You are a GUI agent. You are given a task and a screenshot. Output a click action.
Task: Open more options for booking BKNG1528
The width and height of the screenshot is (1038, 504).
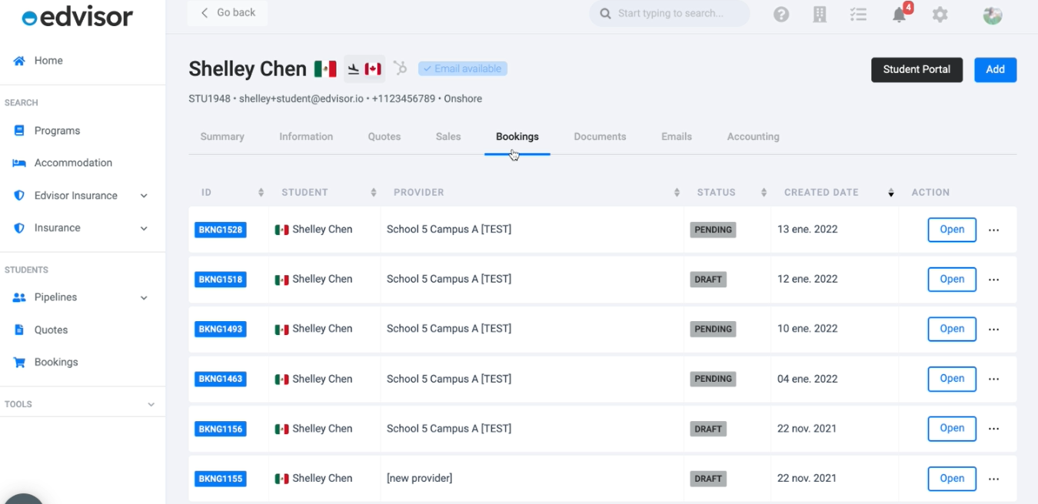click(x=993, y=230)
